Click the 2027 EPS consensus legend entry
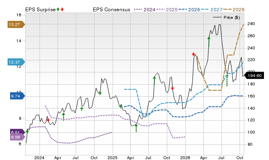 point(211,10)
